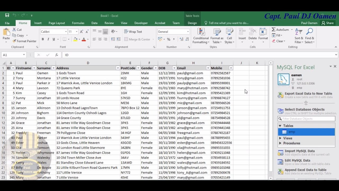Click the Name Box showing A1

[x=14, y=55]
